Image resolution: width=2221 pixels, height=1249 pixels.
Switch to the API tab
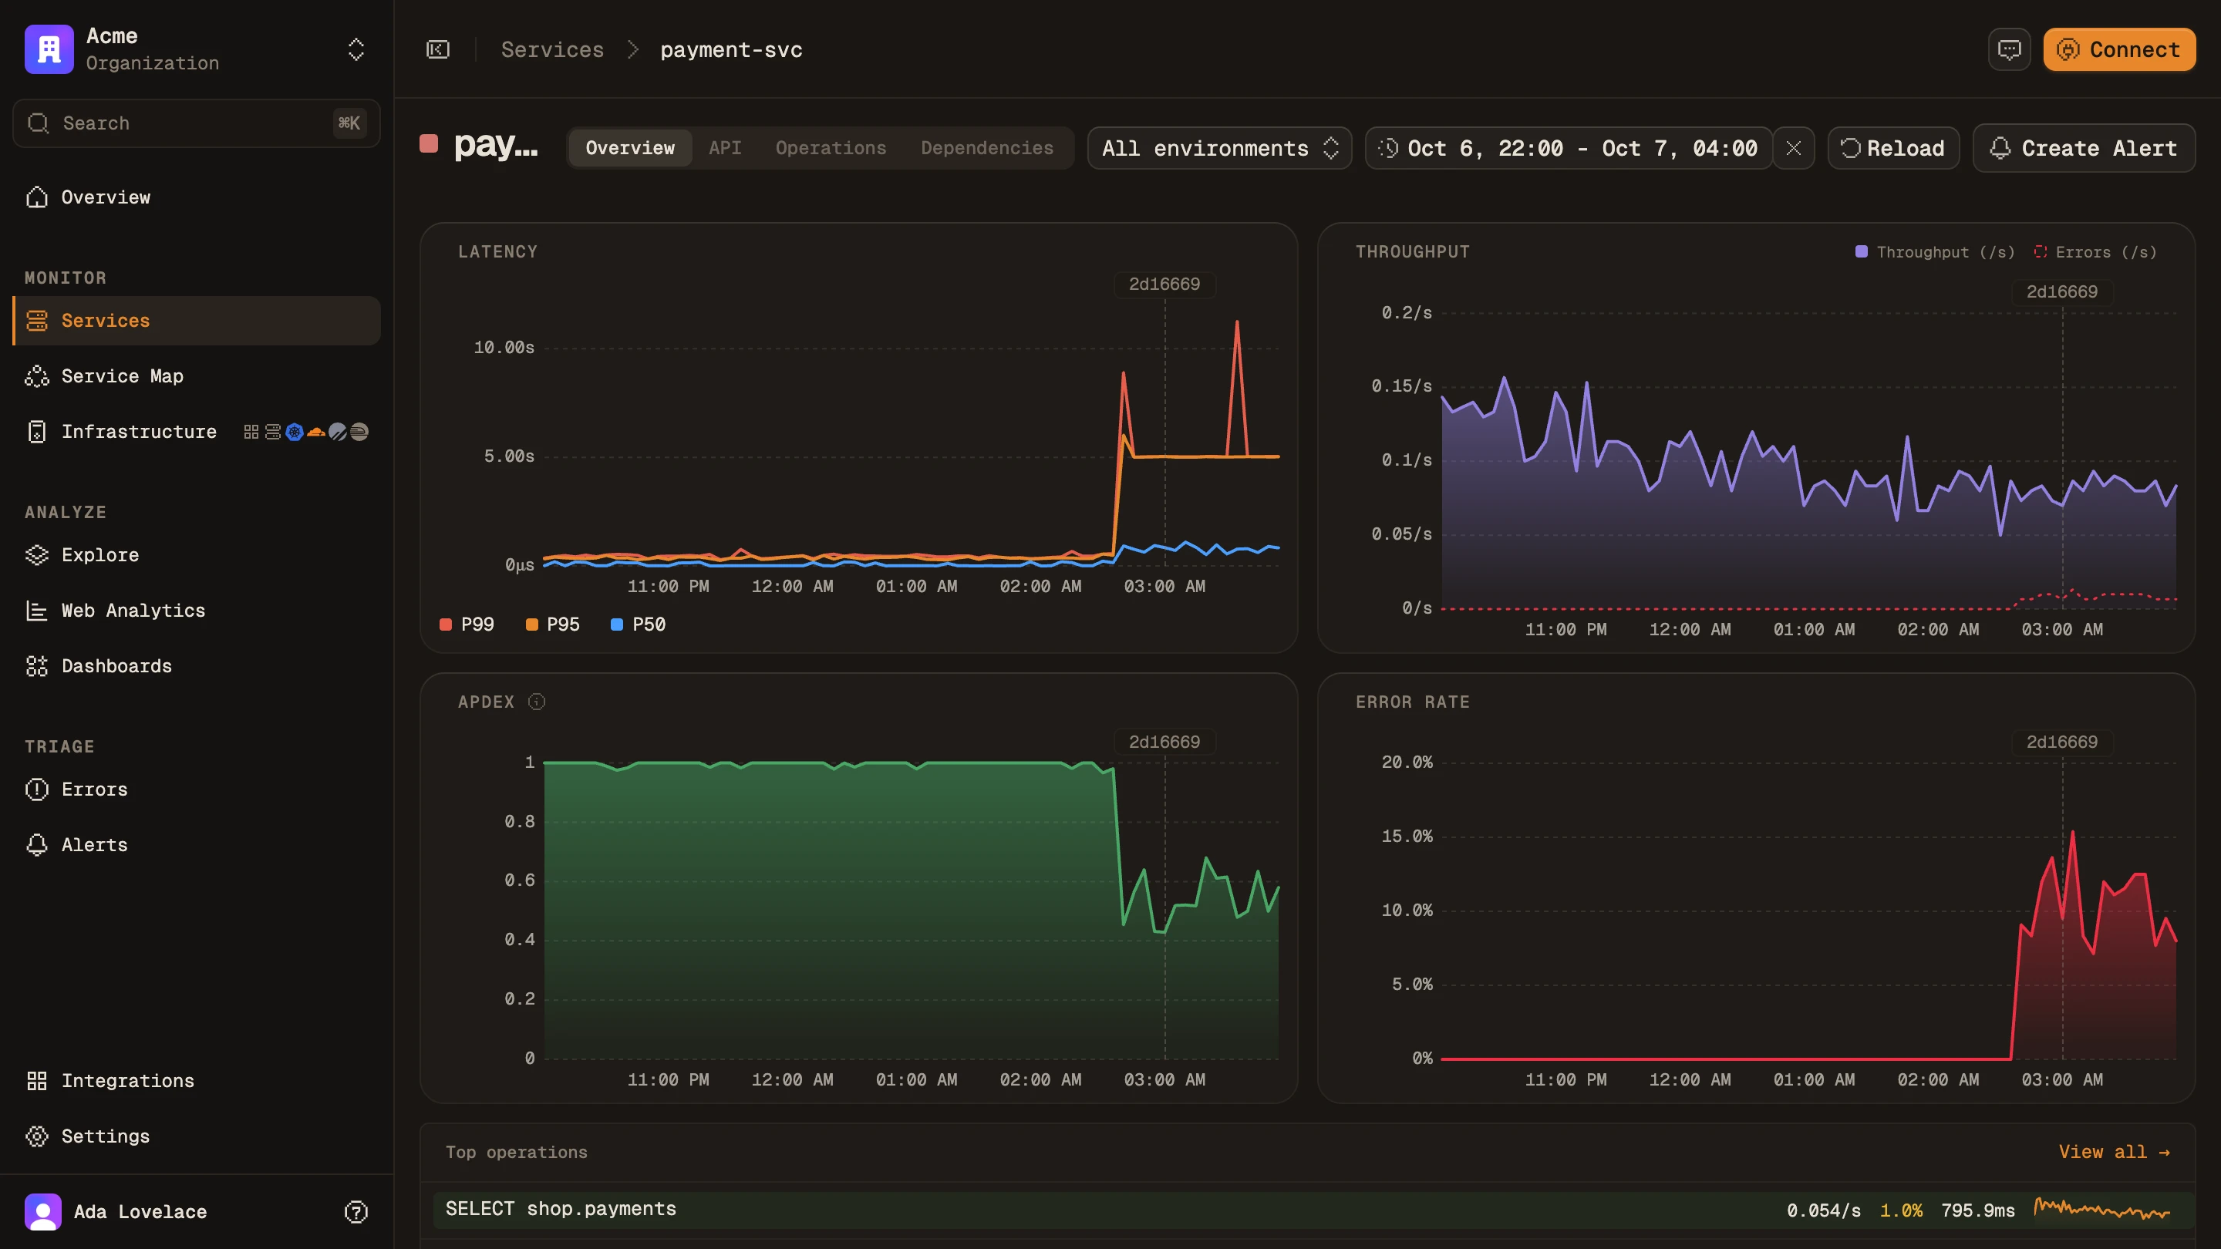tap(725, 148)
